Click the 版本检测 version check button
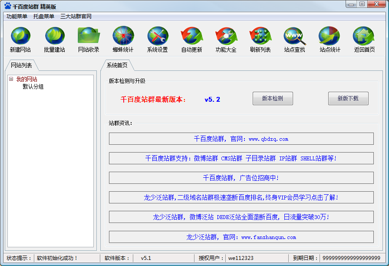Screen dimensions: 389x266 pos(273,99)
